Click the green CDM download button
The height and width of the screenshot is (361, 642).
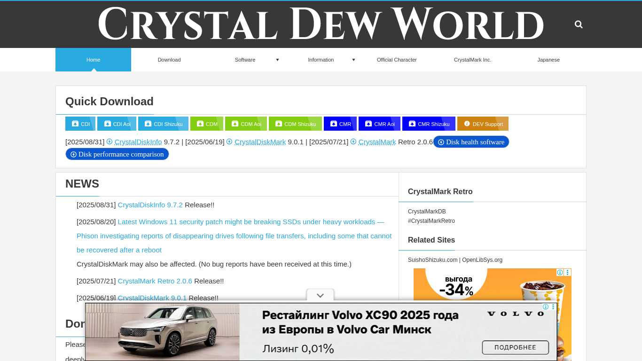[207, 124]
